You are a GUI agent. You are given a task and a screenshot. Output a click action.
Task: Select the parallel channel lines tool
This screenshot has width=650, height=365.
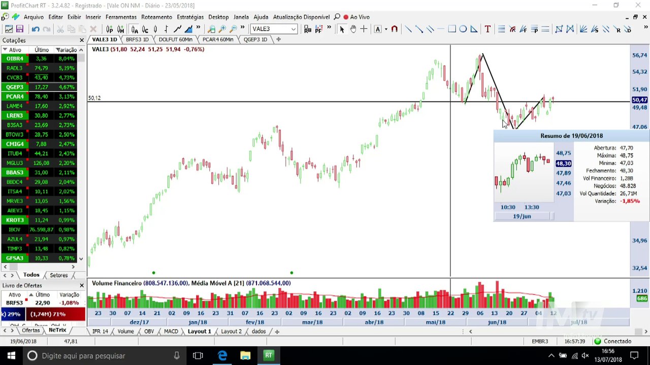pyautogui.click(x=430, y=29)
